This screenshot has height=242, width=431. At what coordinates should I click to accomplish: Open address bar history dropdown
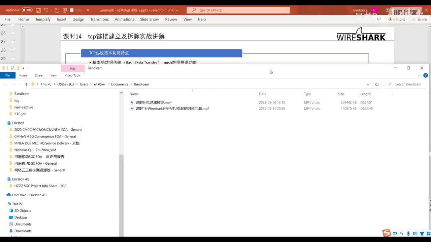pos(368,84)
